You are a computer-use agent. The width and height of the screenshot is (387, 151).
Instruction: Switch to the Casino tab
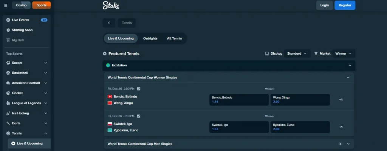[x=21, y=5]
